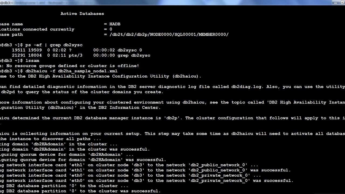Click the line "domain 'db2HAdomain' in the cluster ..."
345x194 pixels.
(x=59, y=144)
